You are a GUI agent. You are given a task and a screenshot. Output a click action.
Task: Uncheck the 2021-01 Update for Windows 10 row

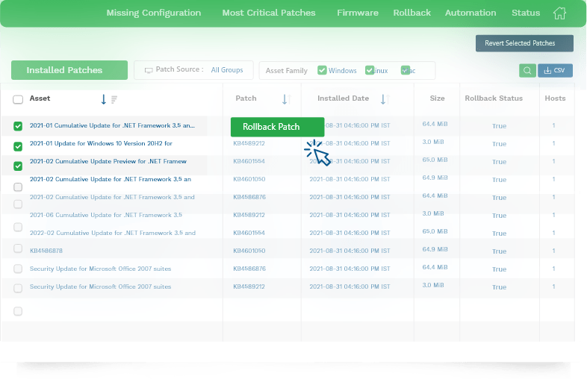click(18, 147)
